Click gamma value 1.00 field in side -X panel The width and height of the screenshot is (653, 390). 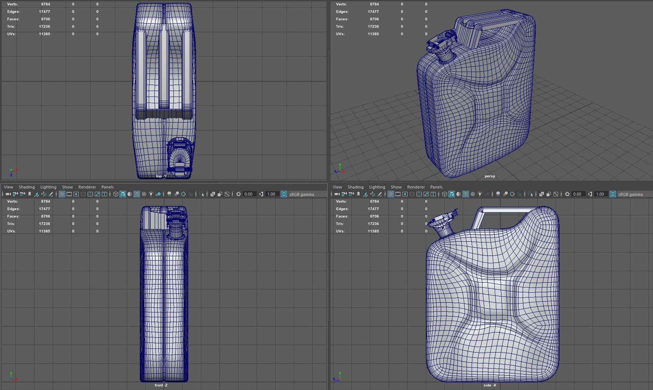601,194
